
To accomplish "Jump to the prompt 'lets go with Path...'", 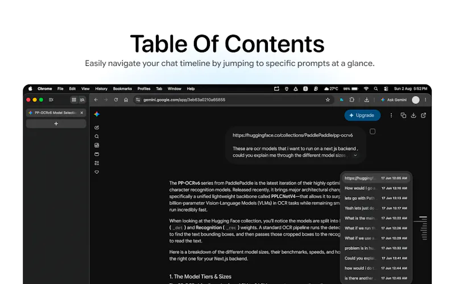I will click(x=376, y=198).
